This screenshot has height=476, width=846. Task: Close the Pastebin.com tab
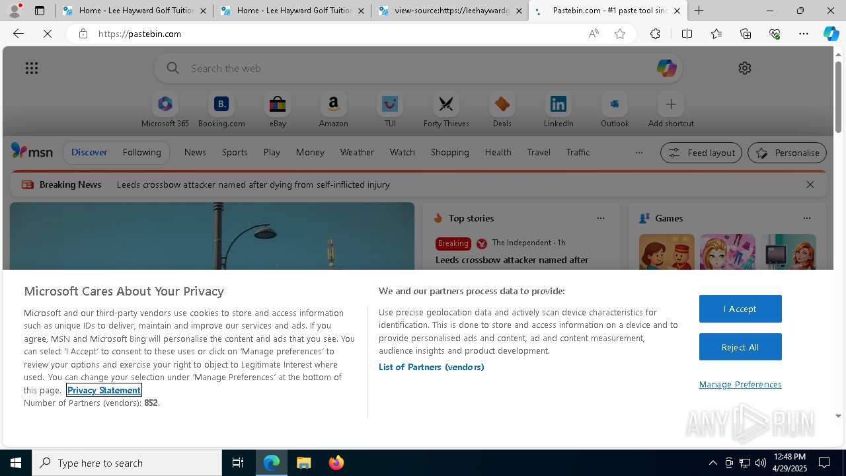click(x=677, y=11)
